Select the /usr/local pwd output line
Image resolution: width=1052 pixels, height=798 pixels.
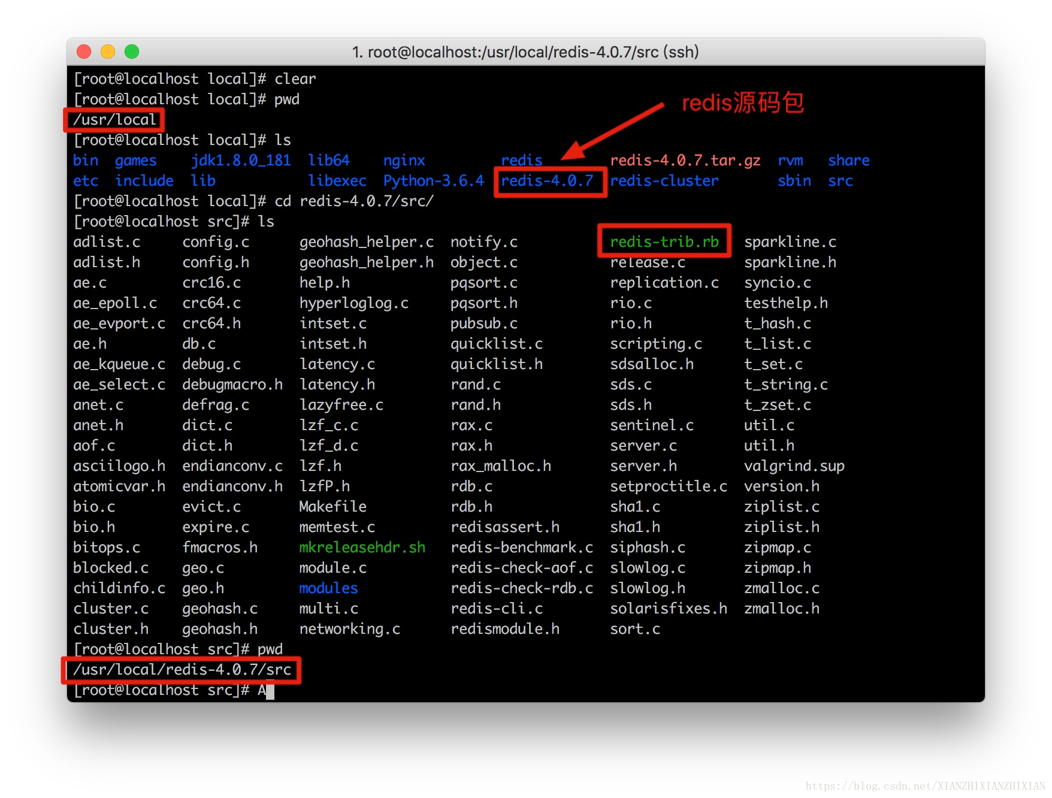click(114, 120)
